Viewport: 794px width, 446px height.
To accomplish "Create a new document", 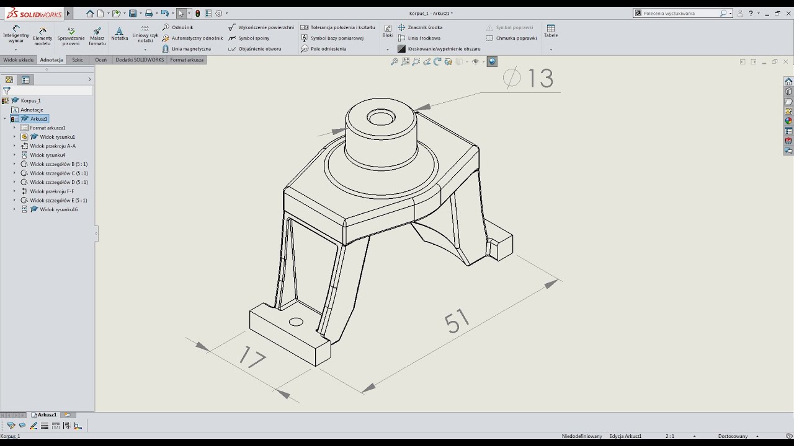I will 100,13.
